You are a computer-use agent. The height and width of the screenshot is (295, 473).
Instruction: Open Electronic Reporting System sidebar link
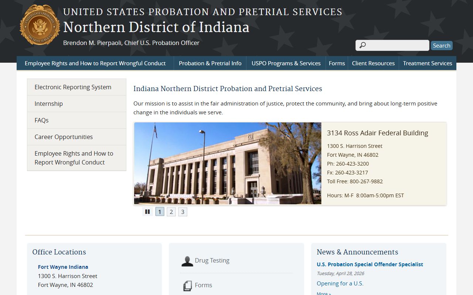pyautogui.click(x=76, y=87)
